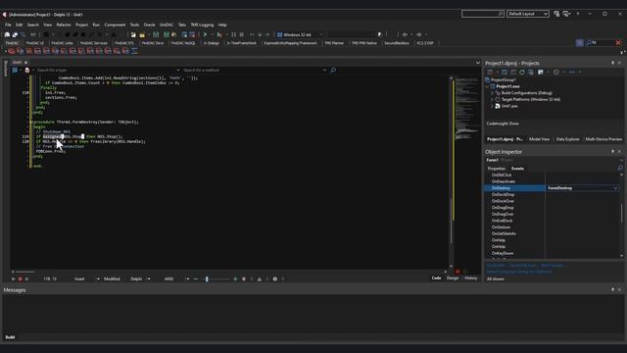
Task: Switch to the Multi-Device Preview tab
Action: (x=603, y=139)
